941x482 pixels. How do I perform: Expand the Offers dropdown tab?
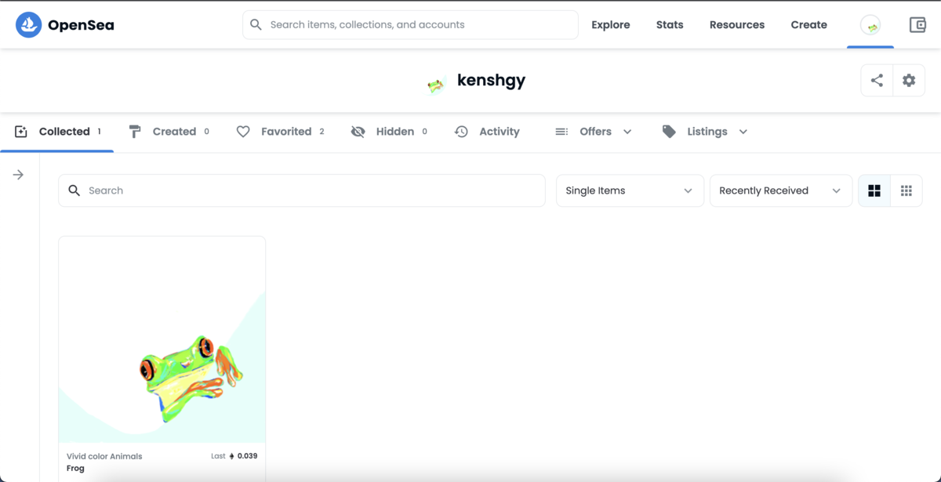594,132
